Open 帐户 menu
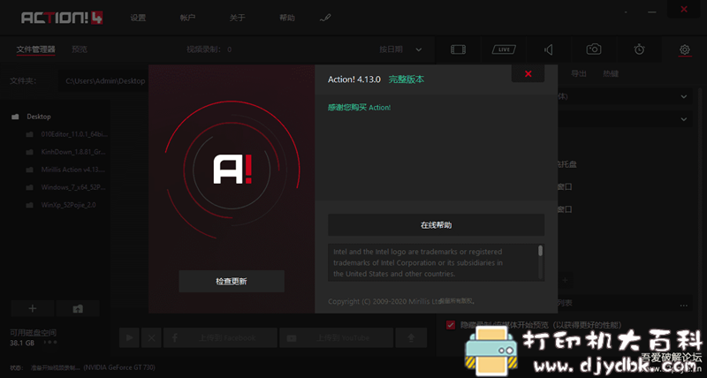This screenshot has height=378, width=707. click(187, 18)
